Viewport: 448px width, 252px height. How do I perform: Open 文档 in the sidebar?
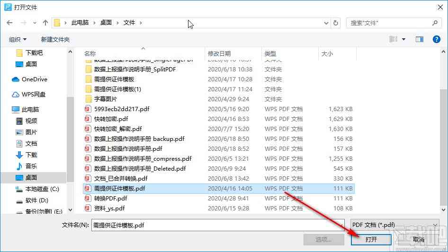tap(31, 144)
